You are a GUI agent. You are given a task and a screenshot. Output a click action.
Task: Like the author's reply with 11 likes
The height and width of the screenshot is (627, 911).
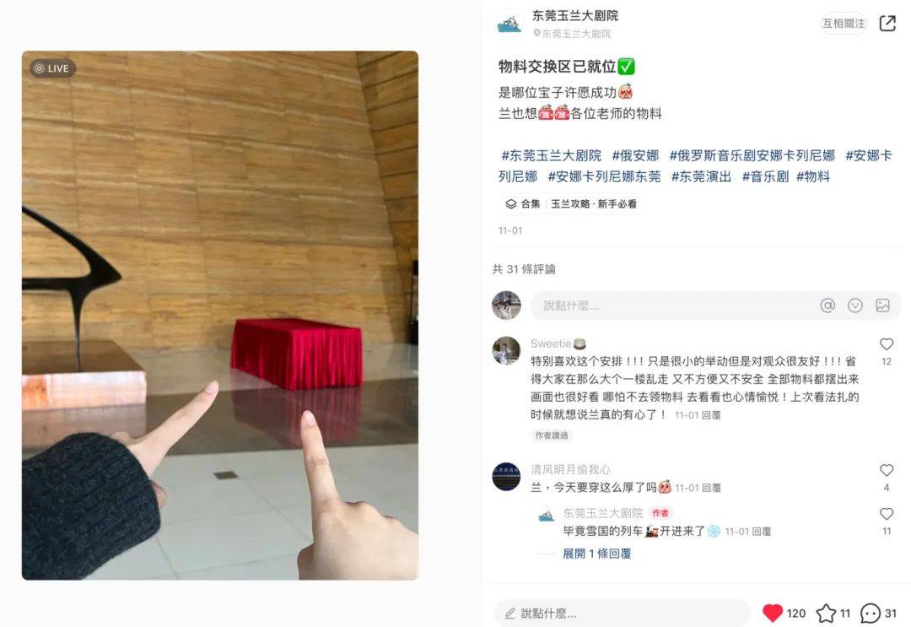tap(887, 514)
